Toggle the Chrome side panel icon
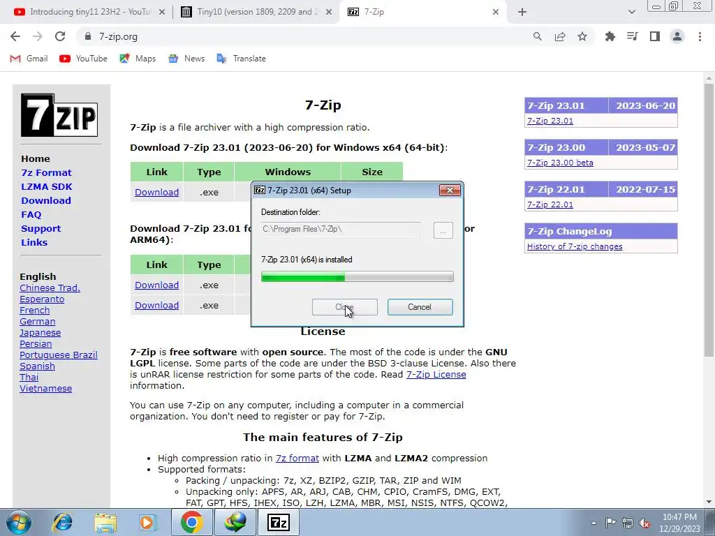The image size is (715, 536). pyautogui.click(x=654, y=36)
